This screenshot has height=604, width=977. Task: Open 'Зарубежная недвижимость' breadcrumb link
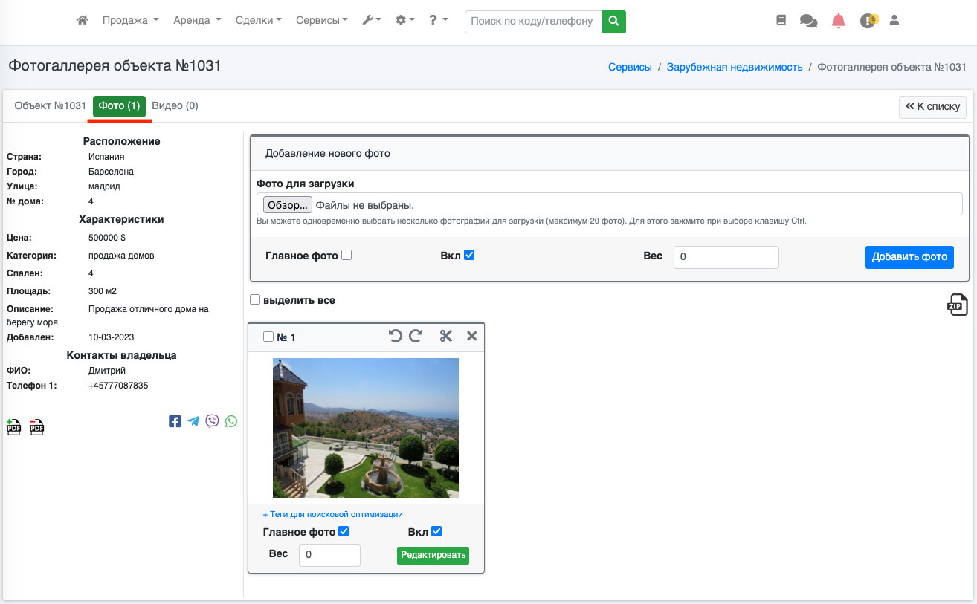[x=734, y=67]
